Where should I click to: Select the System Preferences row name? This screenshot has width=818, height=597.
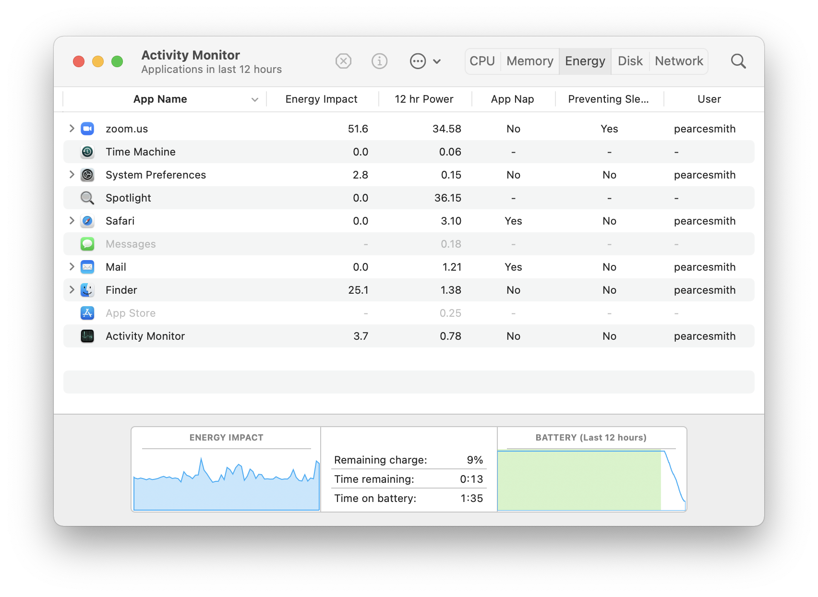click(x=156, y=175)
